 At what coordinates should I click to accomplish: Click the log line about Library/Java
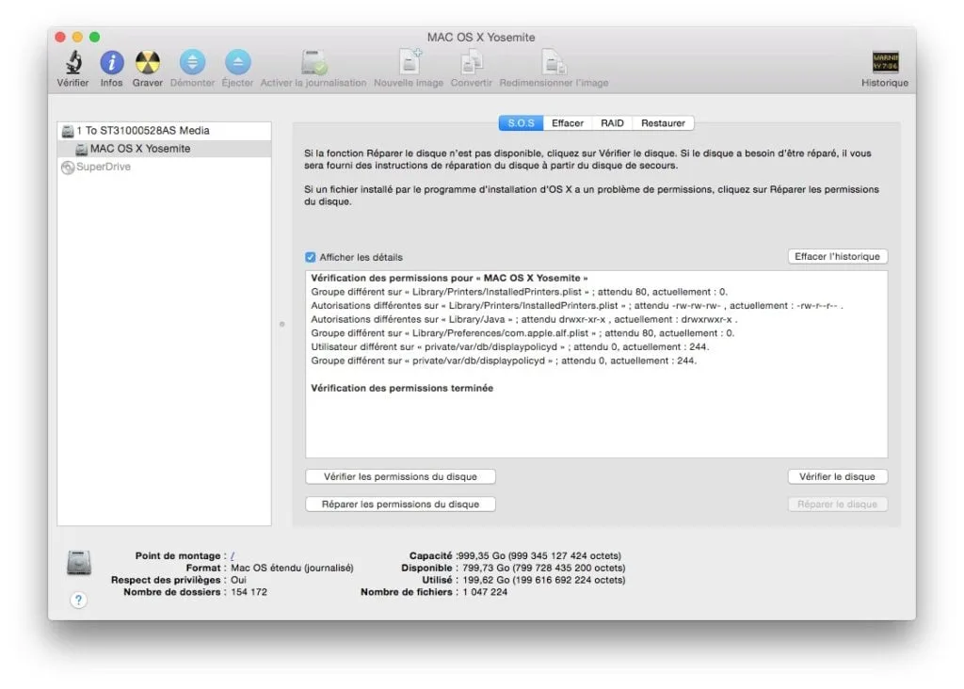pos(524,320)
